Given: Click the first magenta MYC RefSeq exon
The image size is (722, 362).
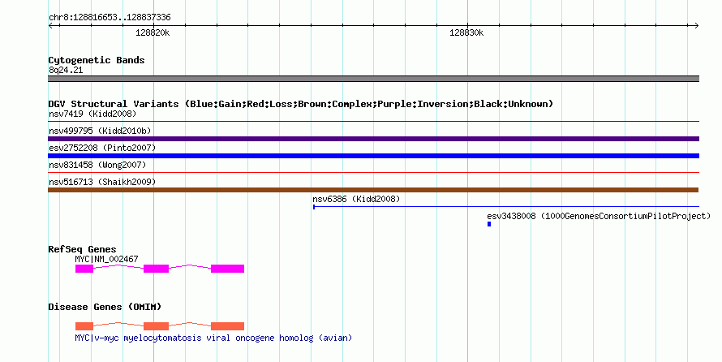Looking at the screenshot, I should (84, 269).
